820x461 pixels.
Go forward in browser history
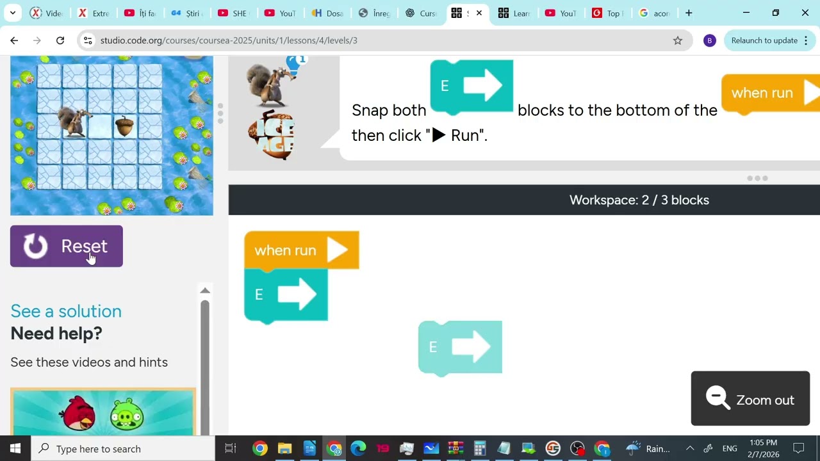click(37, 40)
